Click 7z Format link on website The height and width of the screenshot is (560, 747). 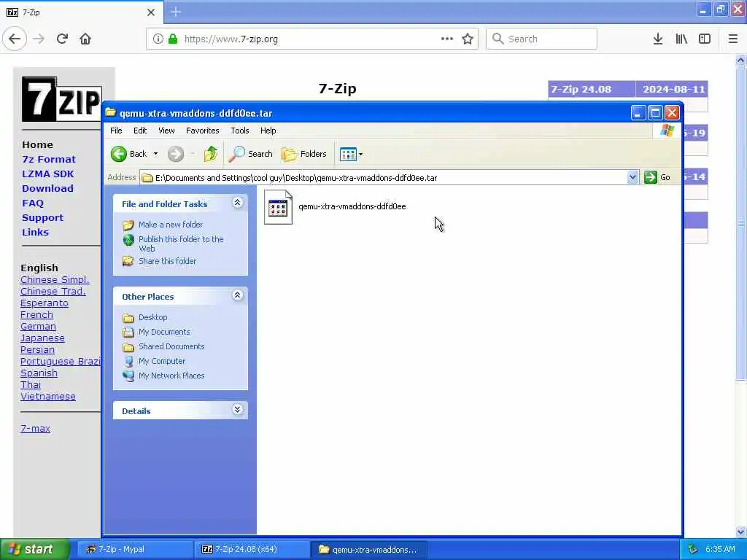coord(49,160)
